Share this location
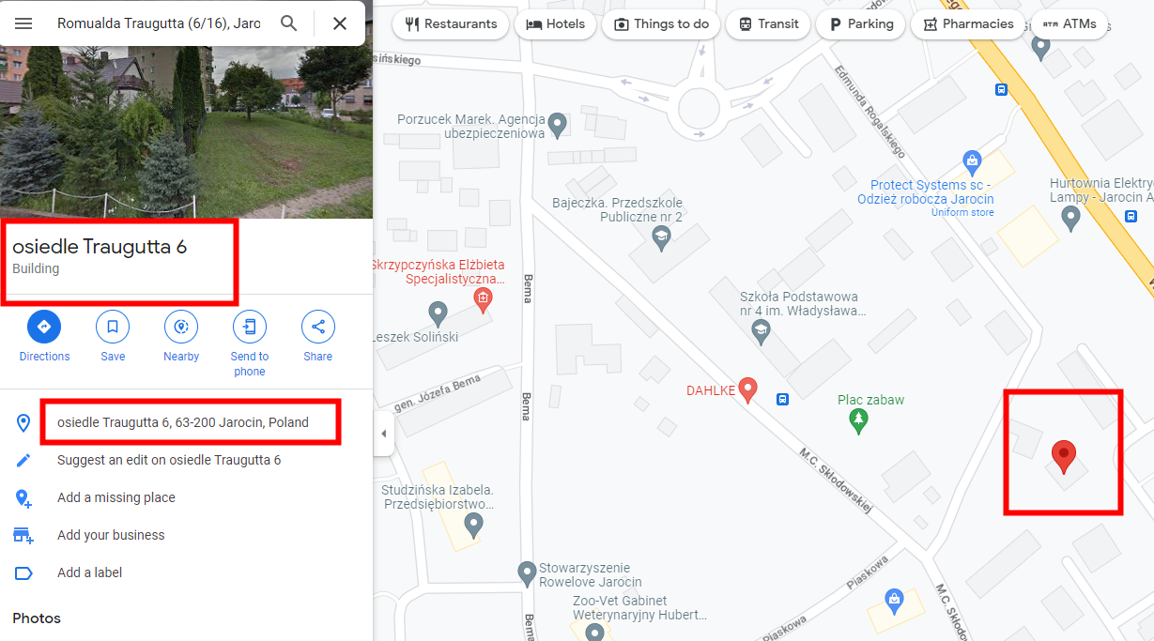Viewport: 1154px width, 641px height. [318, 327]
